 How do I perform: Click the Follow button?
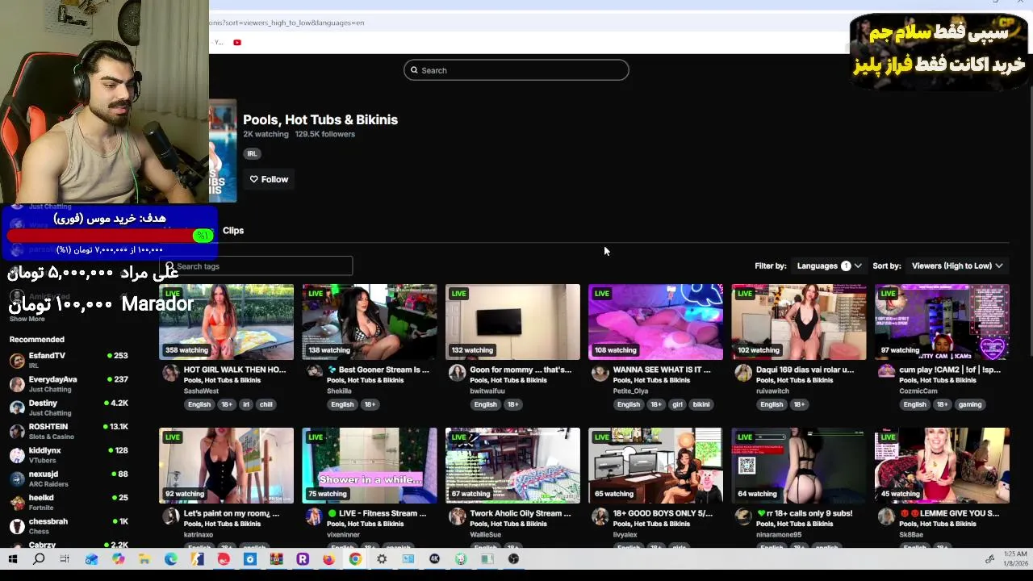coord(269,179)
